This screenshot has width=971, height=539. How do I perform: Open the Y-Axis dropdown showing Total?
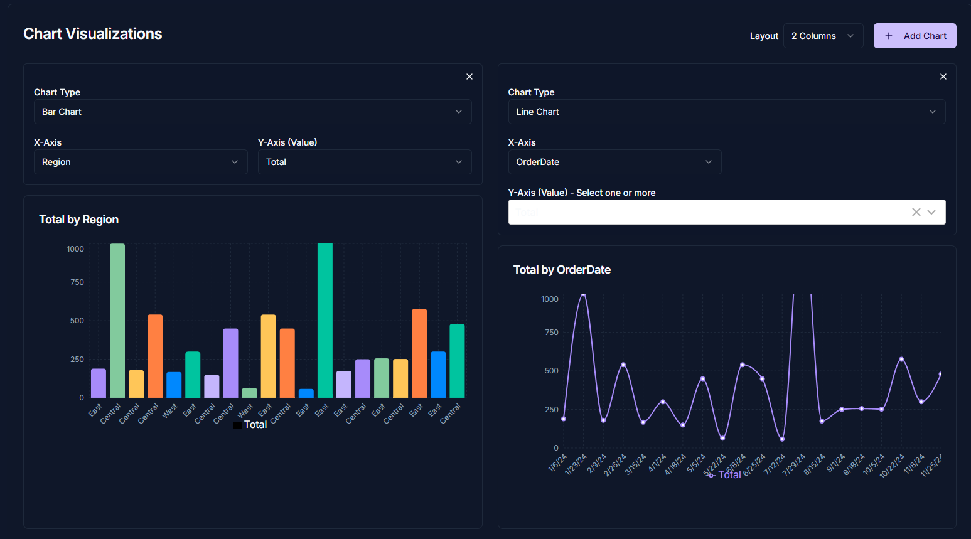point(364,162)
